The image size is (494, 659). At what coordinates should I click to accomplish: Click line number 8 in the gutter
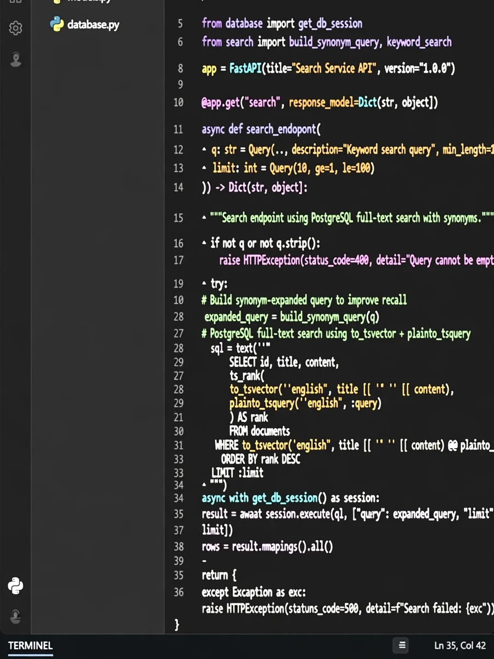pos(181,69)
